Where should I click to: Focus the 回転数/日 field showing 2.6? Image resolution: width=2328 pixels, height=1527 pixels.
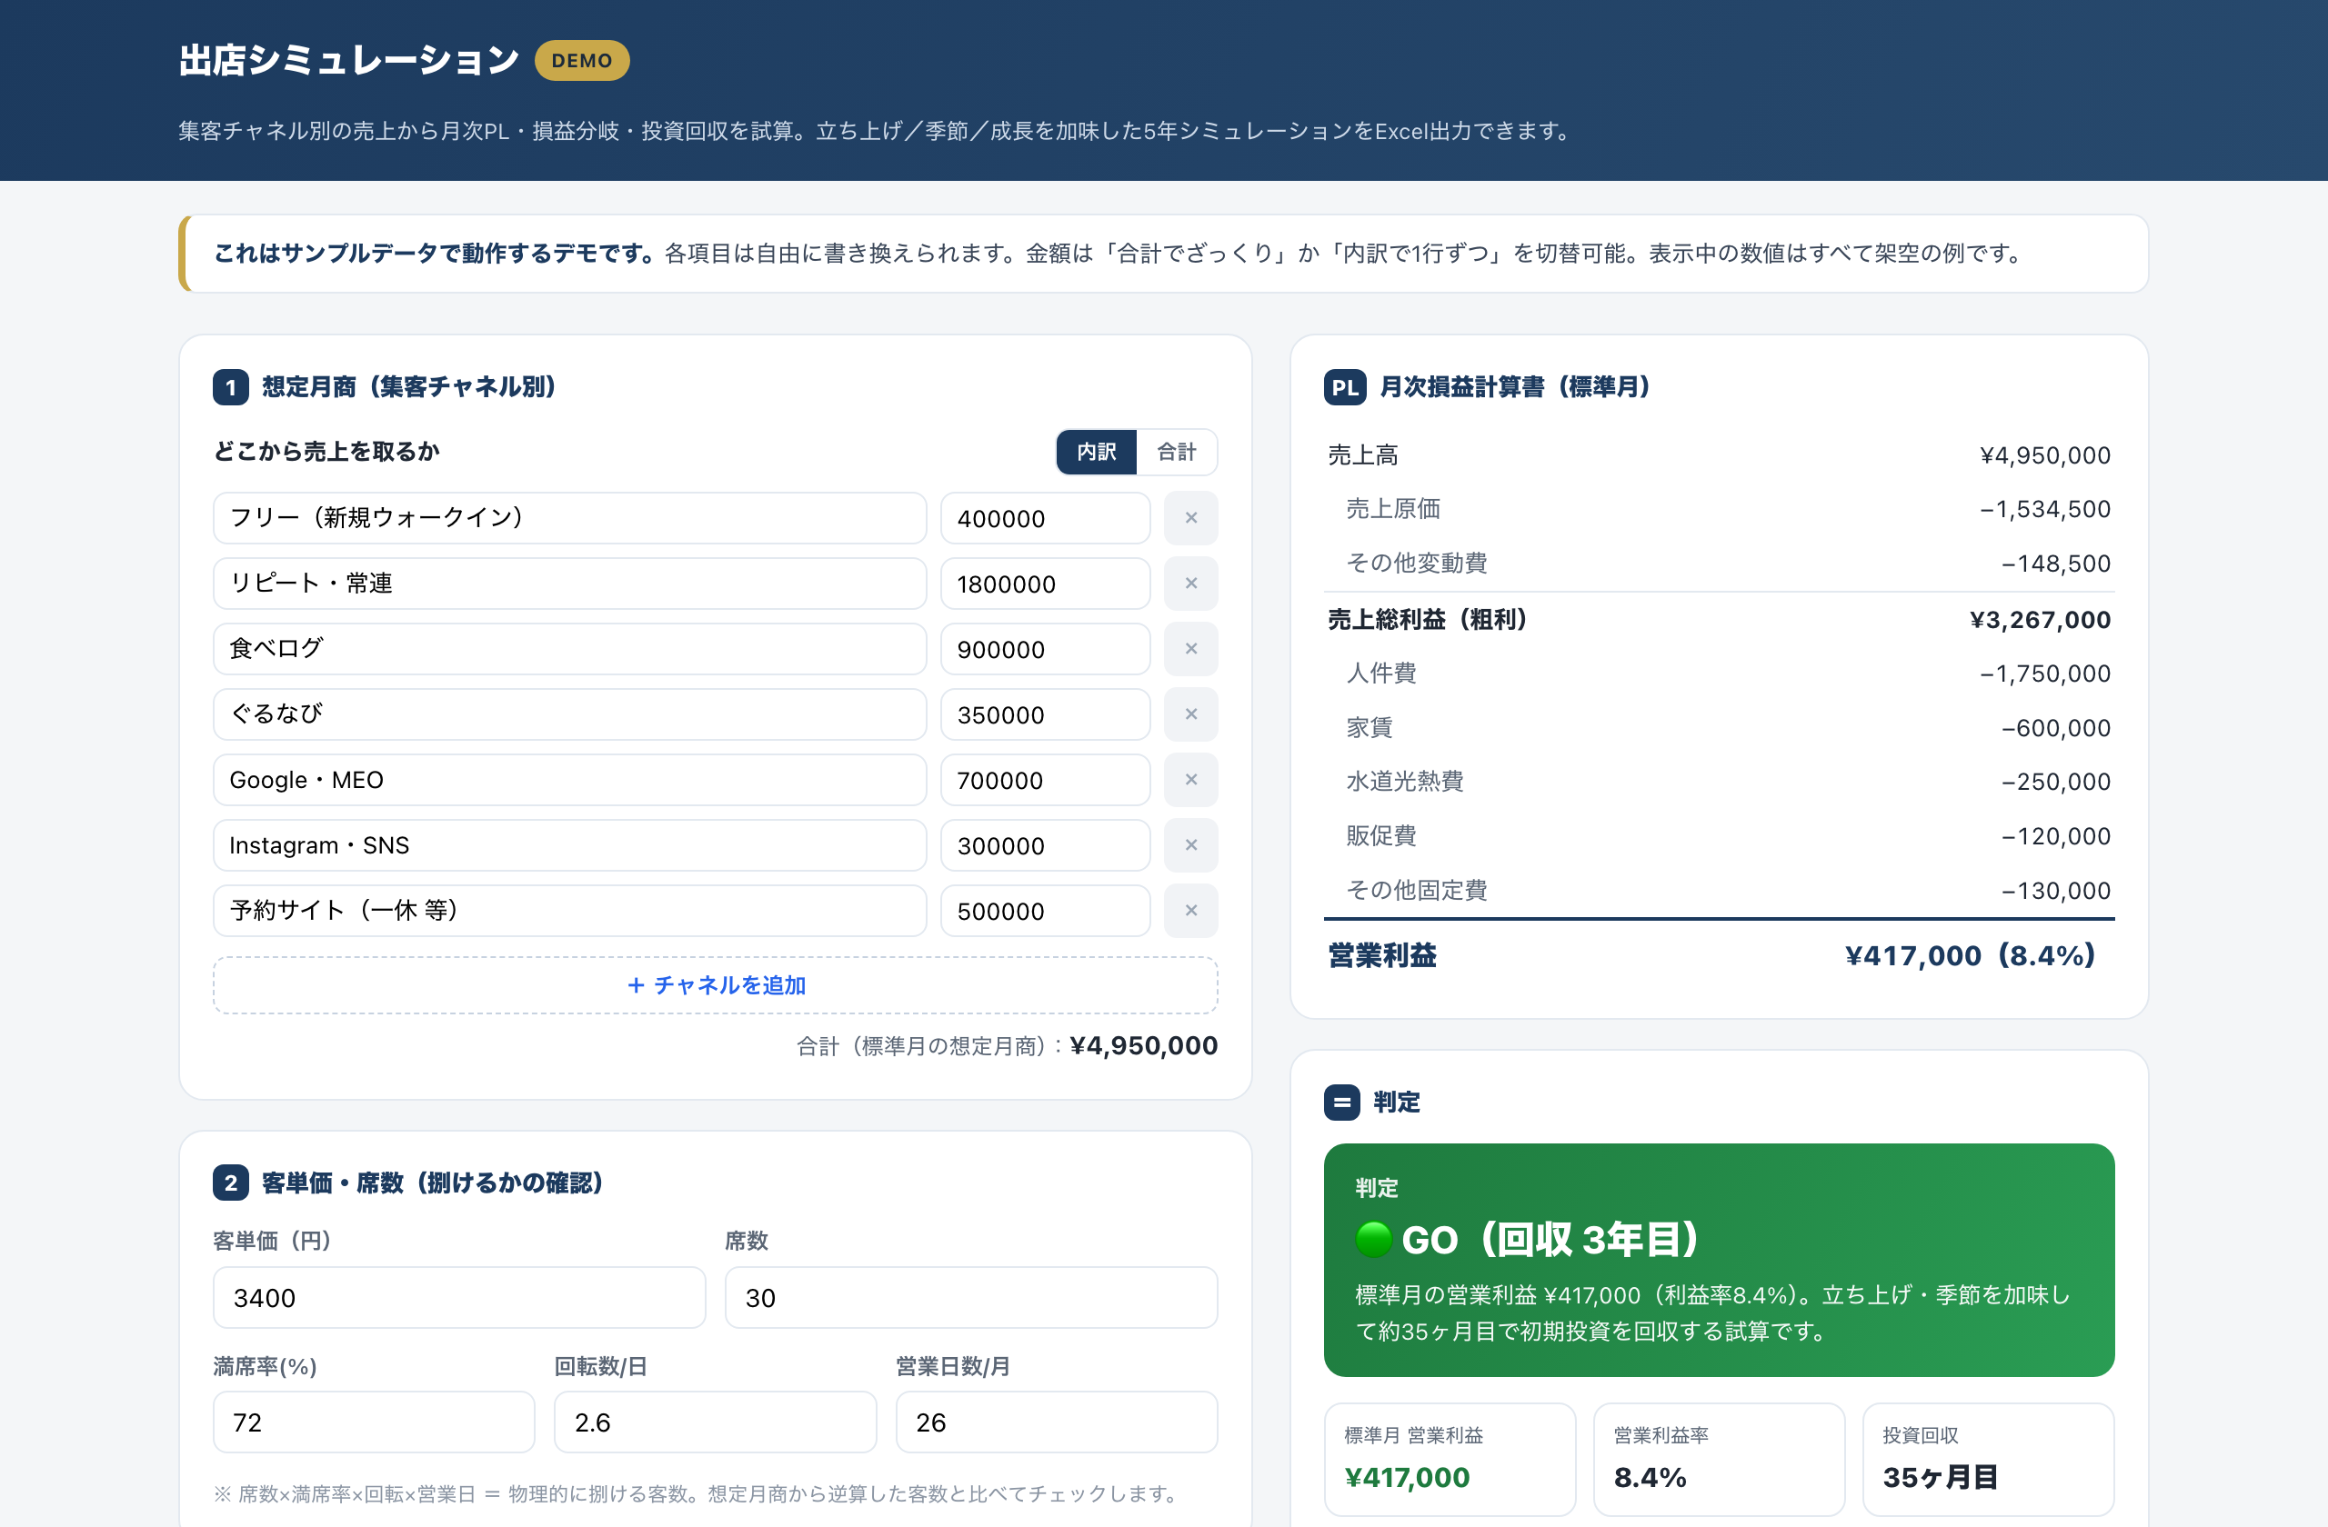click(715, 1422)
